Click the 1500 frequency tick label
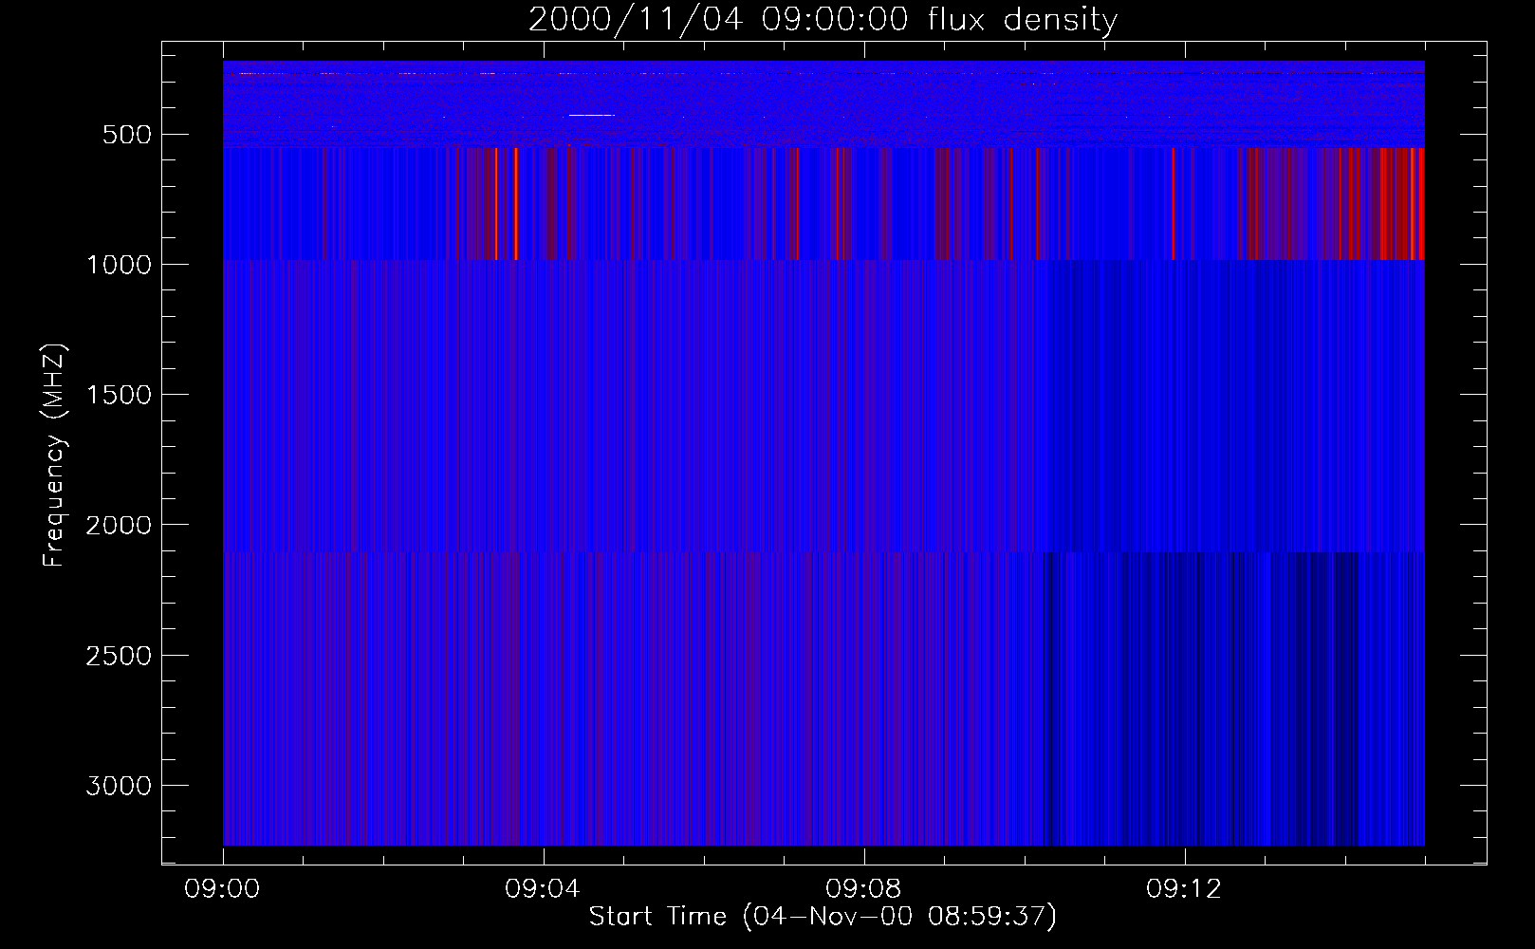 pyautogui.click(x=118, y=395)
